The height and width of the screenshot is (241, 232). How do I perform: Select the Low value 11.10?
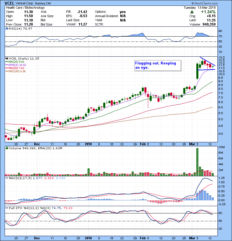click(28, 20)
